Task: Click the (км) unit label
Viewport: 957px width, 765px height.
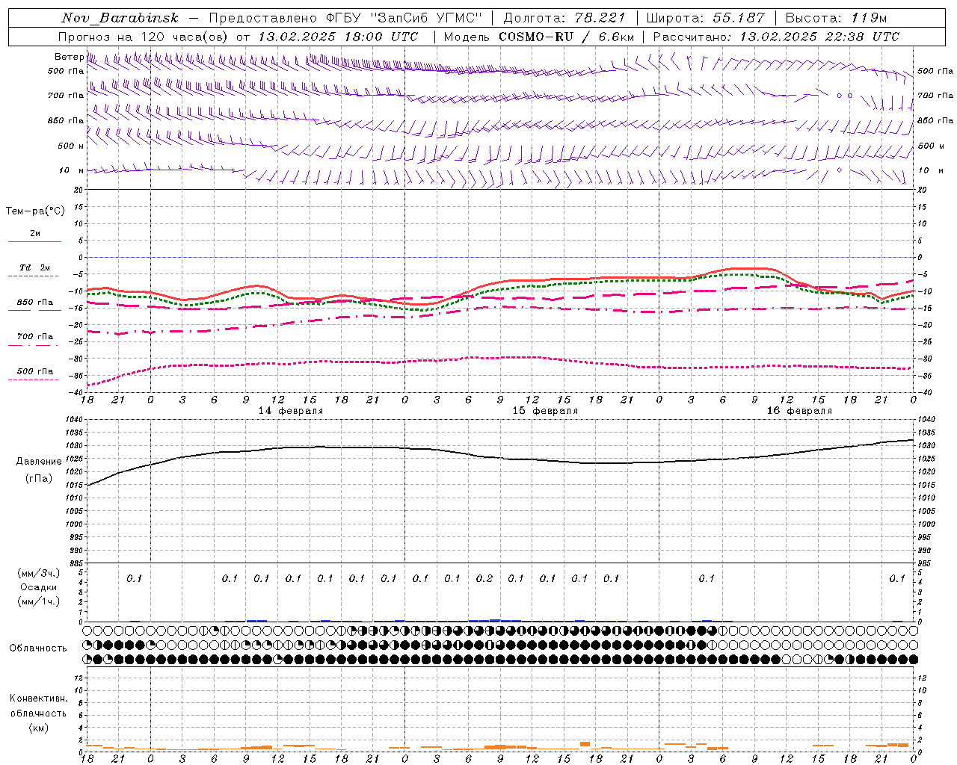Action: click(x=38, y=728)
